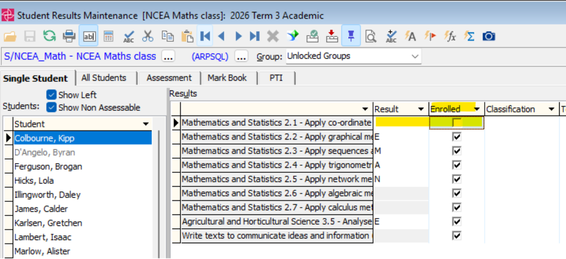
Task: Click the lightning fx formula icon
Action: click(450, 36)
